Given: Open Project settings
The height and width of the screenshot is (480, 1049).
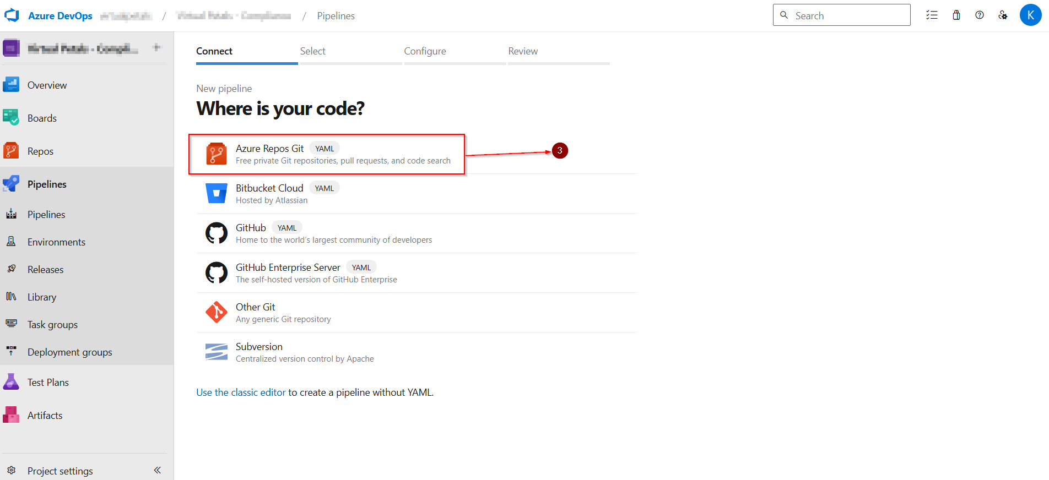Looking at the screenshot, I should [x=60, y=471].
